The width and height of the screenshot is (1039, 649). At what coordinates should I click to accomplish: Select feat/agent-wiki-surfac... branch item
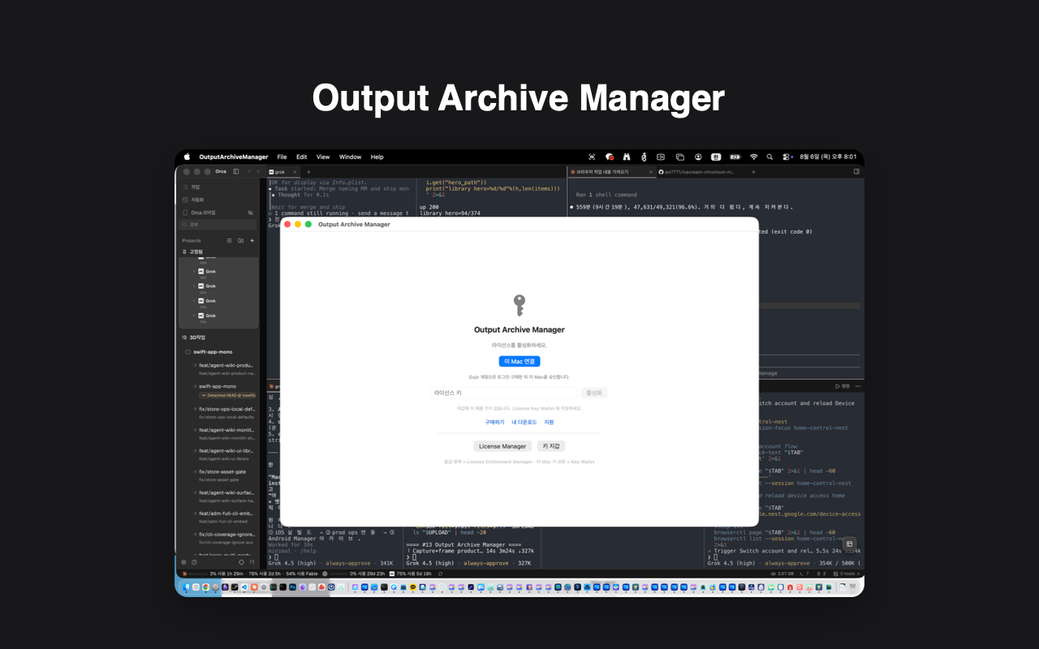(225, 496)
